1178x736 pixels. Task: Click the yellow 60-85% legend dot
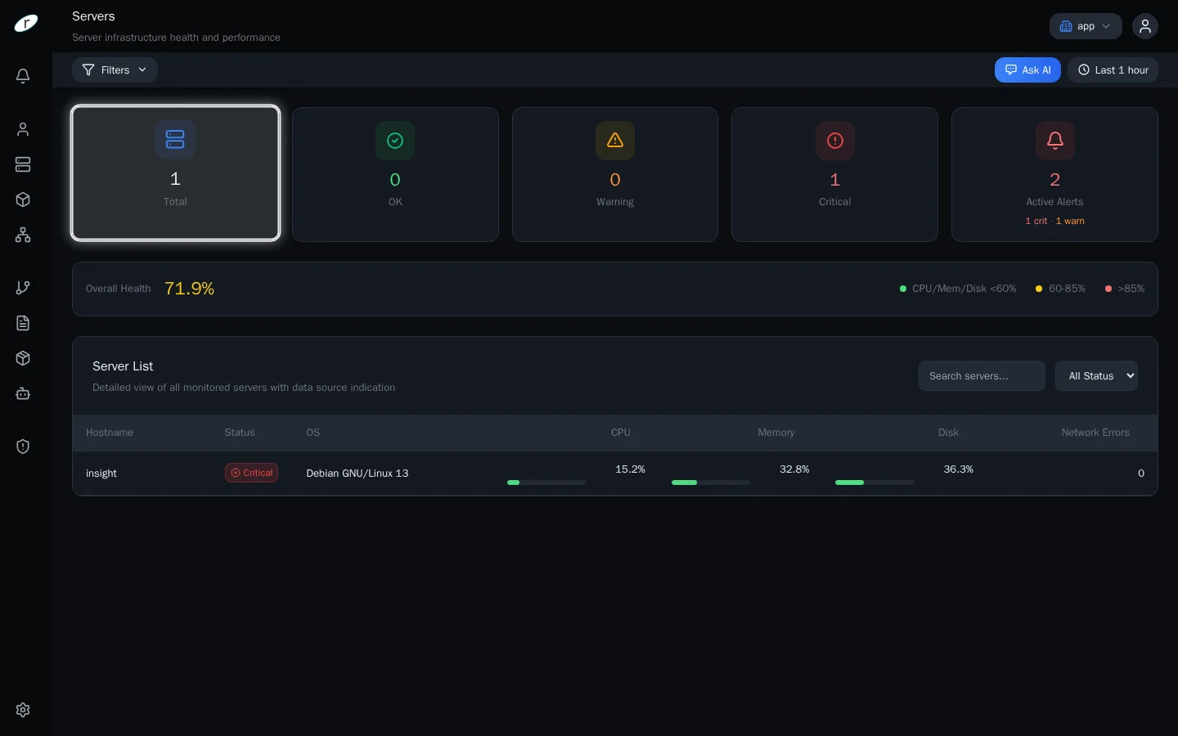tap(1039, 289)
